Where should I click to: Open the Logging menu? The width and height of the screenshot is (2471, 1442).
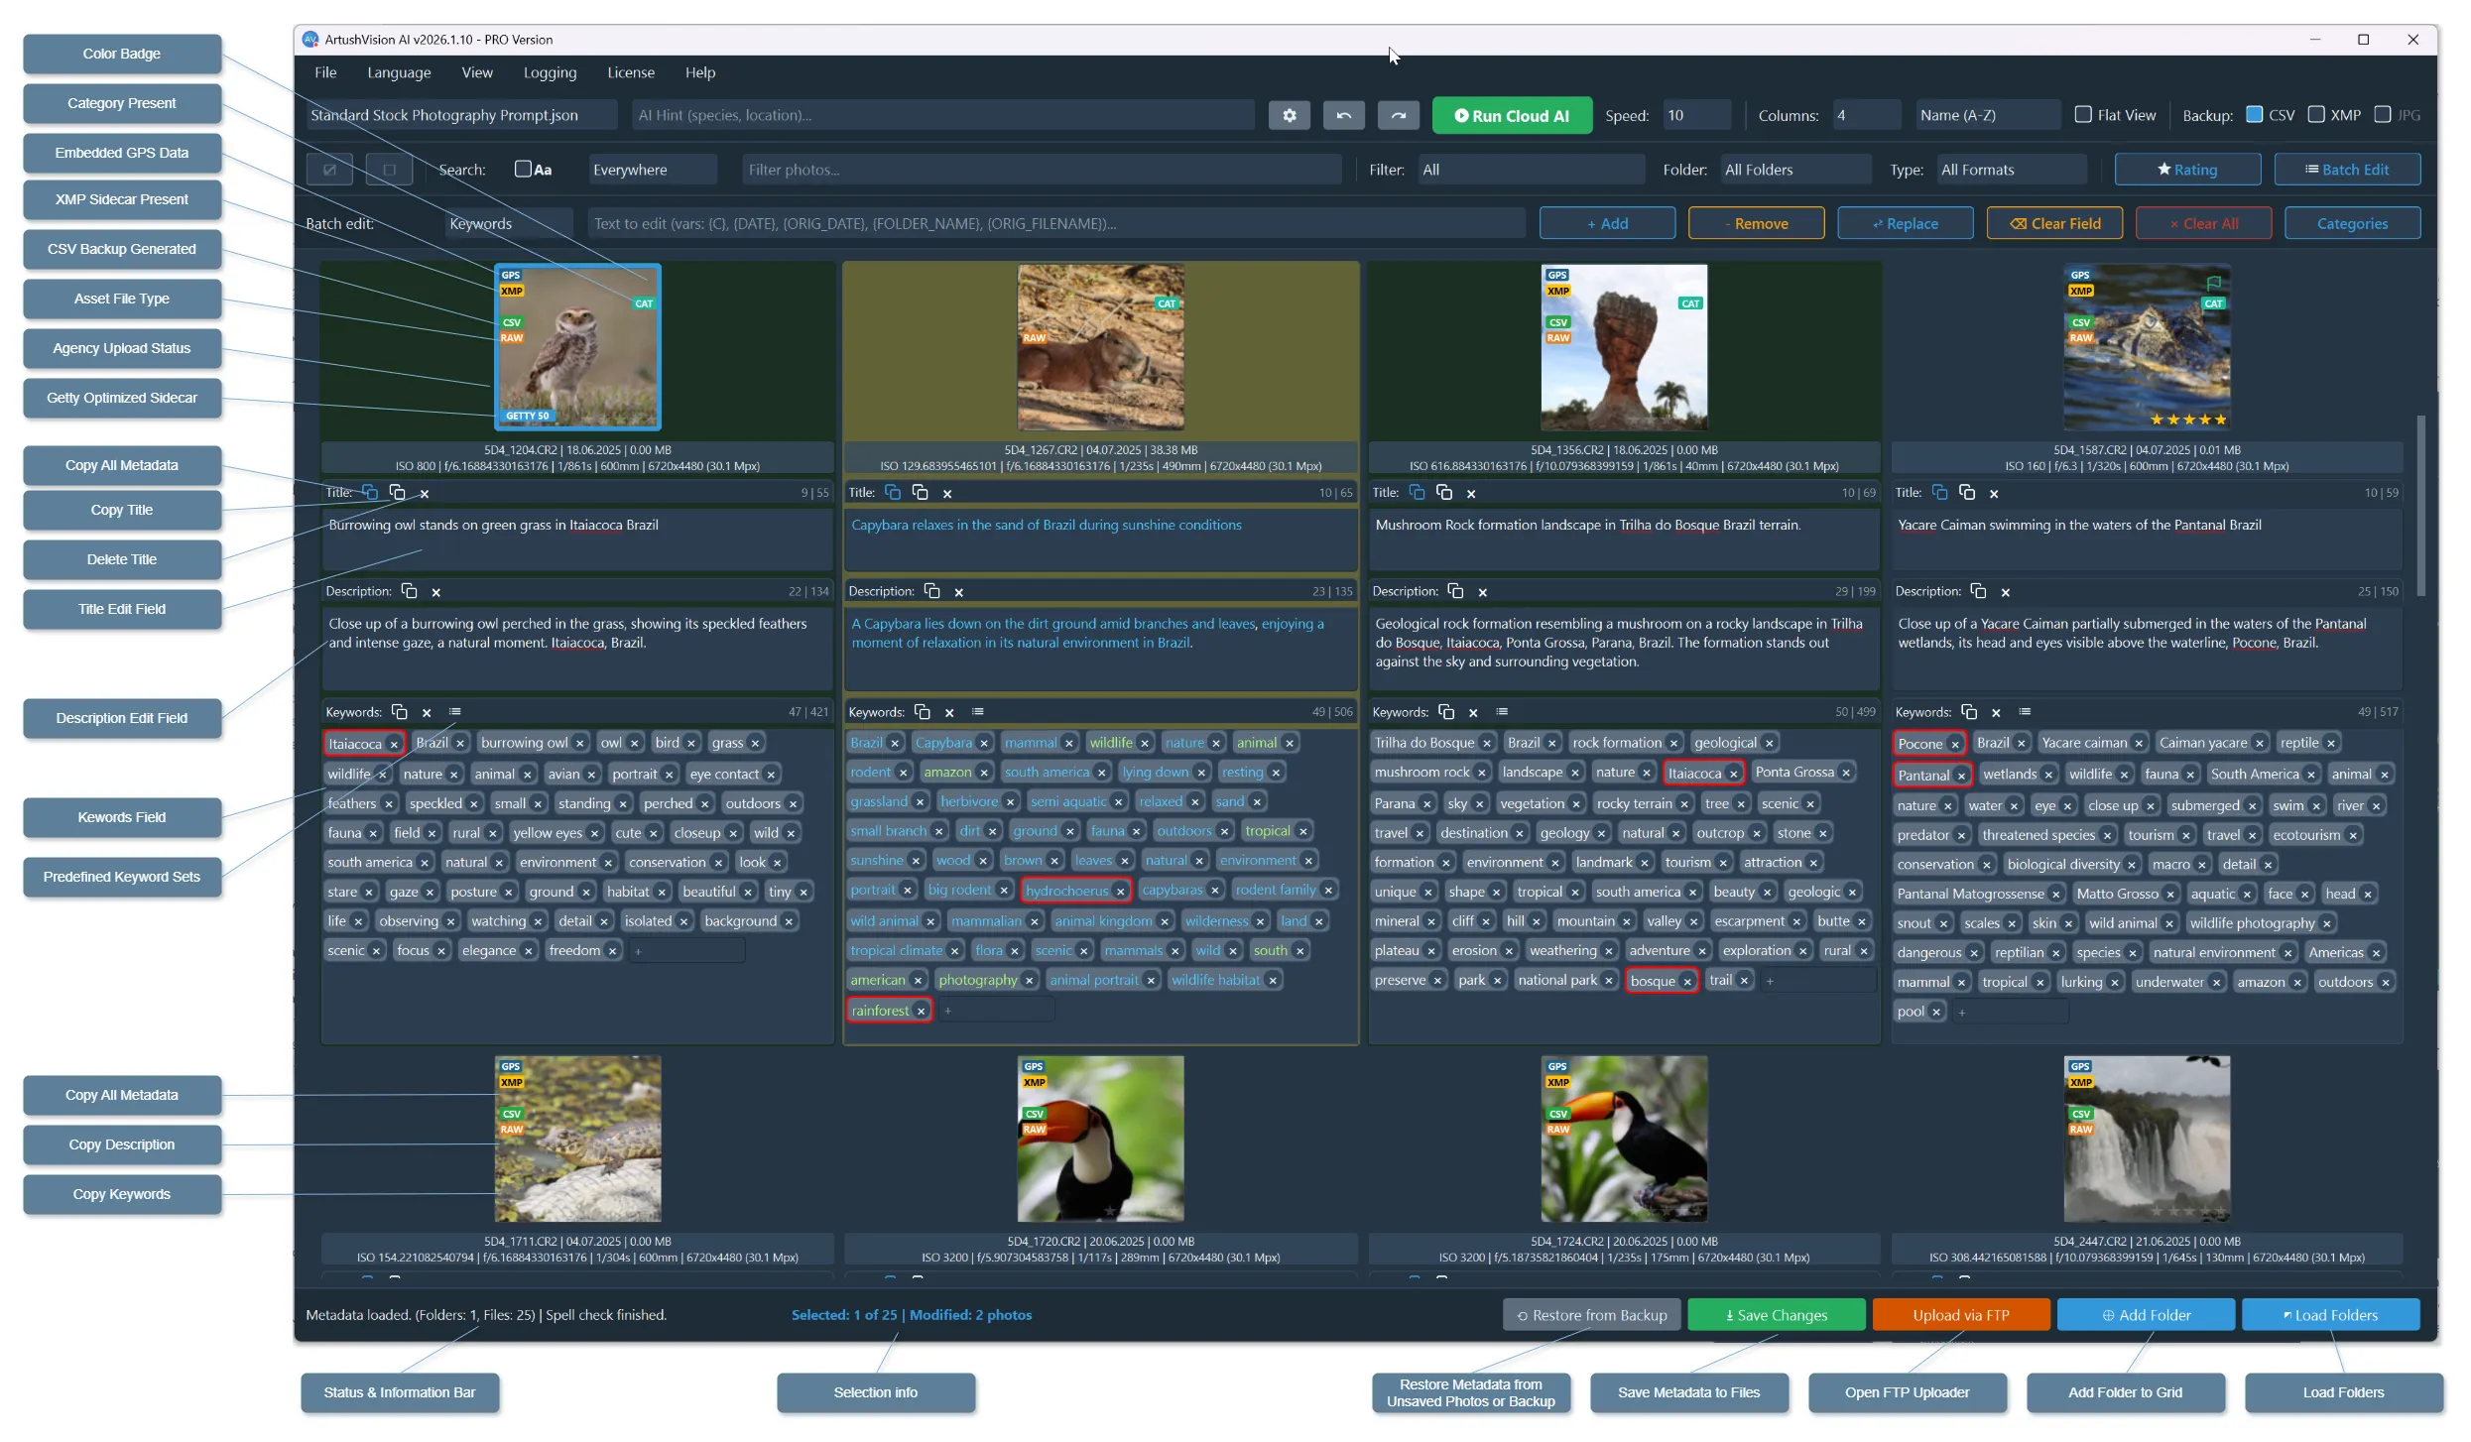[x=550, y=72]
